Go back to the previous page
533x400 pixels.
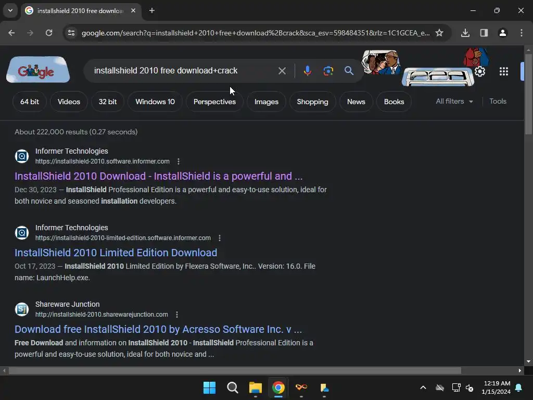click(x=11, y=33)
